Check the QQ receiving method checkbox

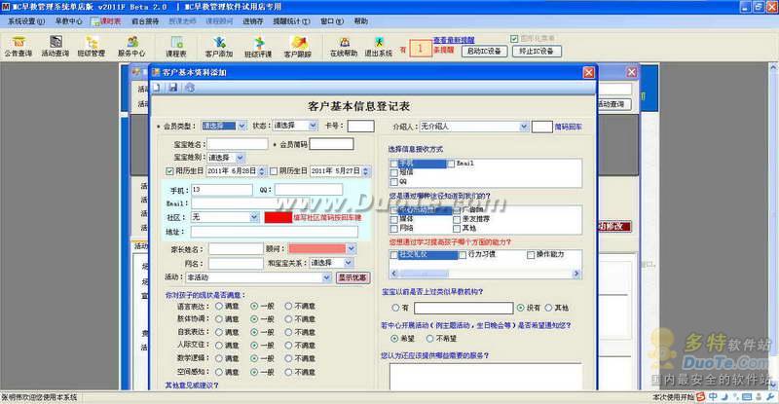point(394,182)
